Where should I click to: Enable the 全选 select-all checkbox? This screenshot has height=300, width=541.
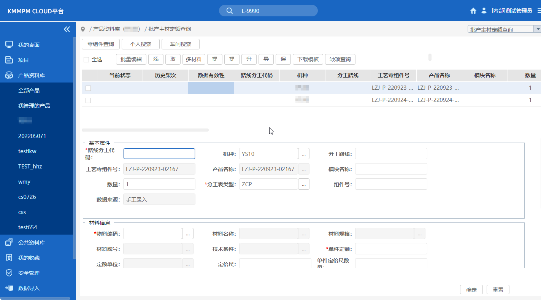pos(86,59)
